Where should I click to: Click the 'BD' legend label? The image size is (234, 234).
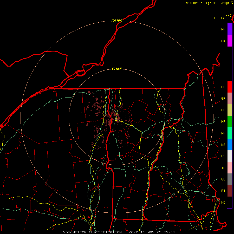[x=223, y=110]
